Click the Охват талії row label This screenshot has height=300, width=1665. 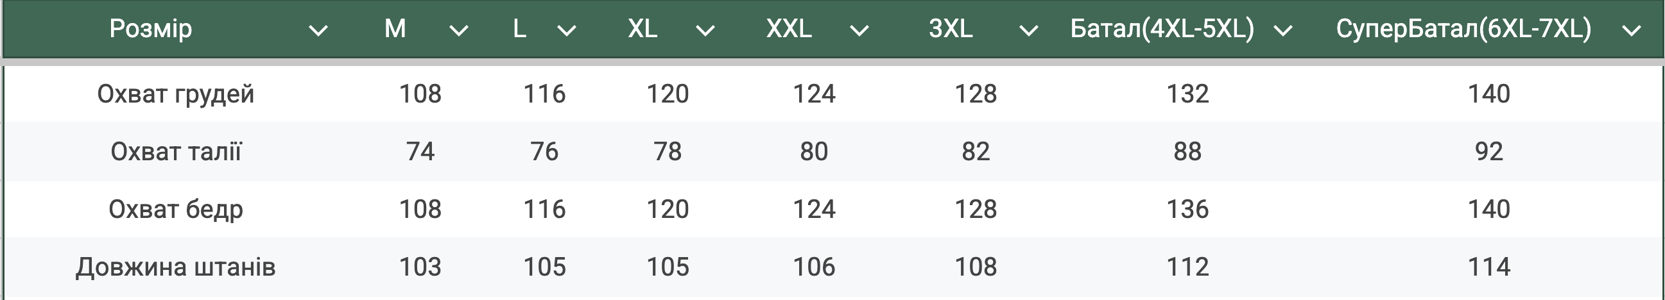pos(176,152)
